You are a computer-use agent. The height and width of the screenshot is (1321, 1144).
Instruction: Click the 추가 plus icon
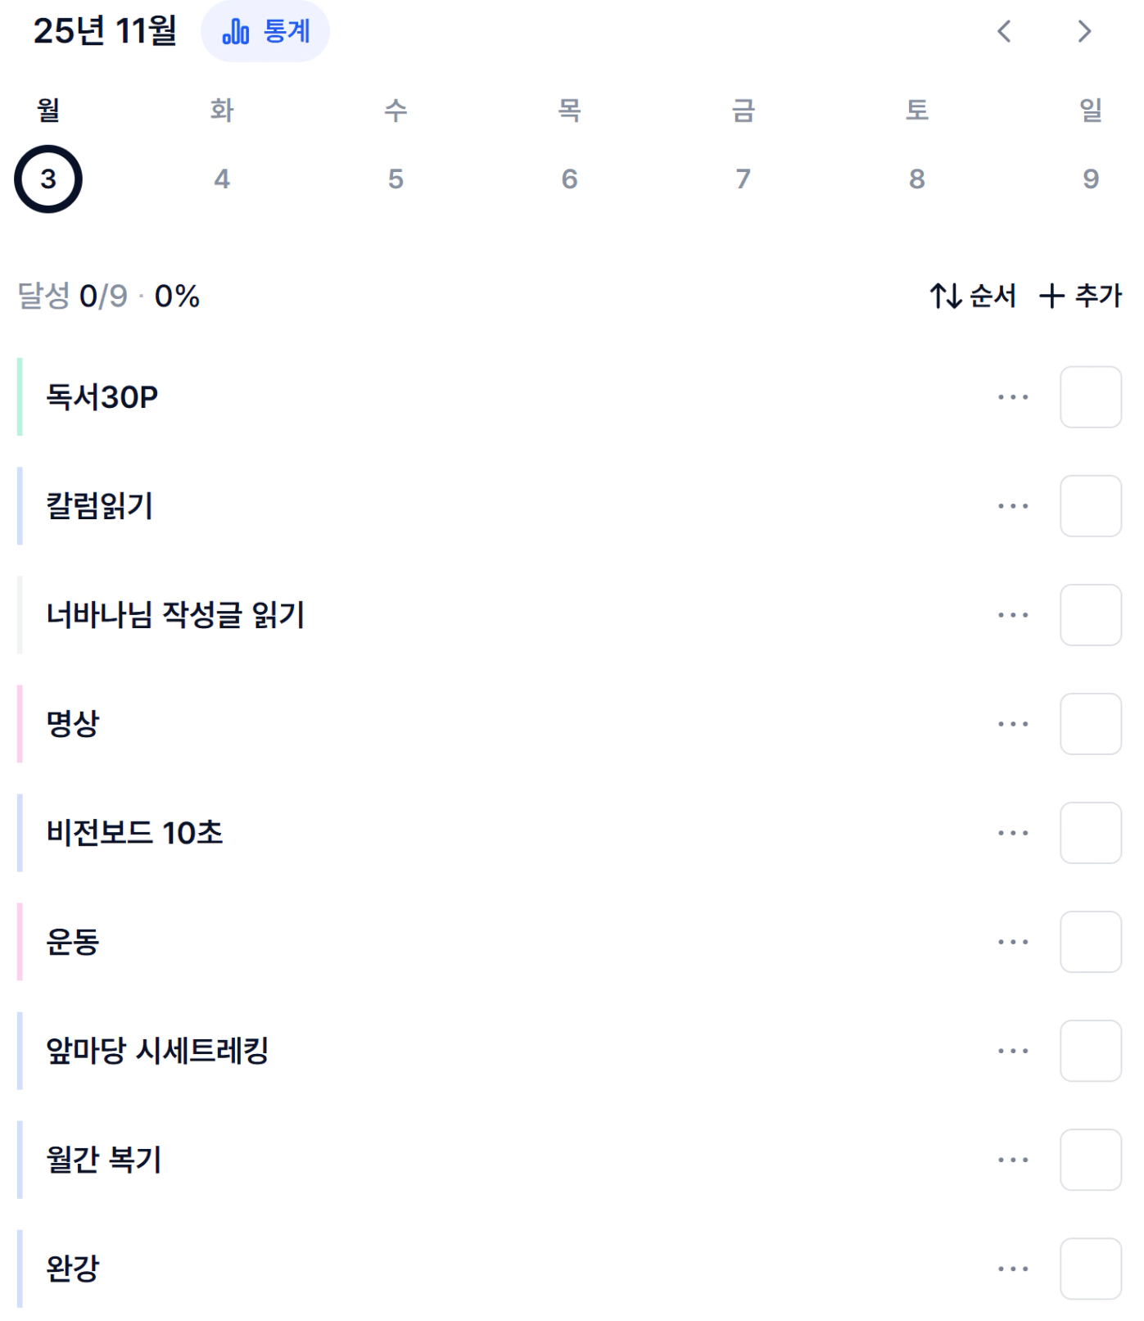click(1051, 296)
